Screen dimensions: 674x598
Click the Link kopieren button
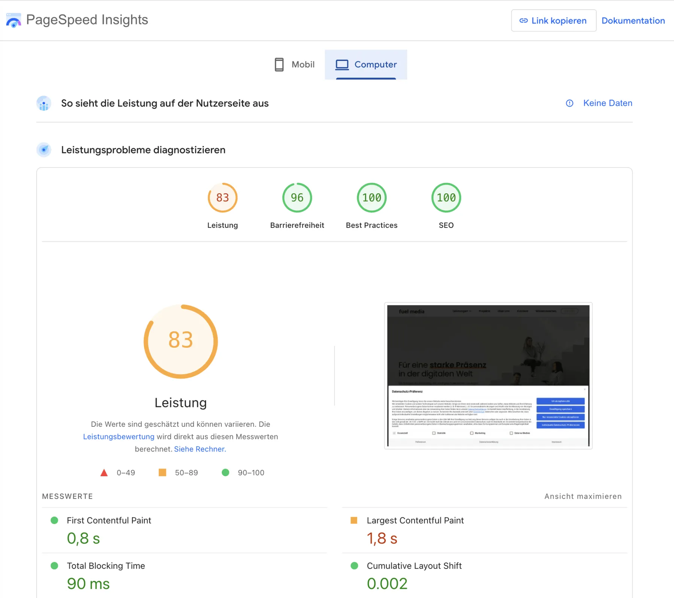click(553, 21)
